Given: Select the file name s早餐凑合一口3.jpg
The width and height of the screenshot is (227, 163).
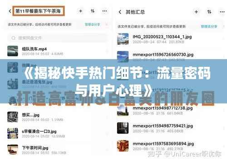Looking at the screenshot, I should tap(39, 131).
